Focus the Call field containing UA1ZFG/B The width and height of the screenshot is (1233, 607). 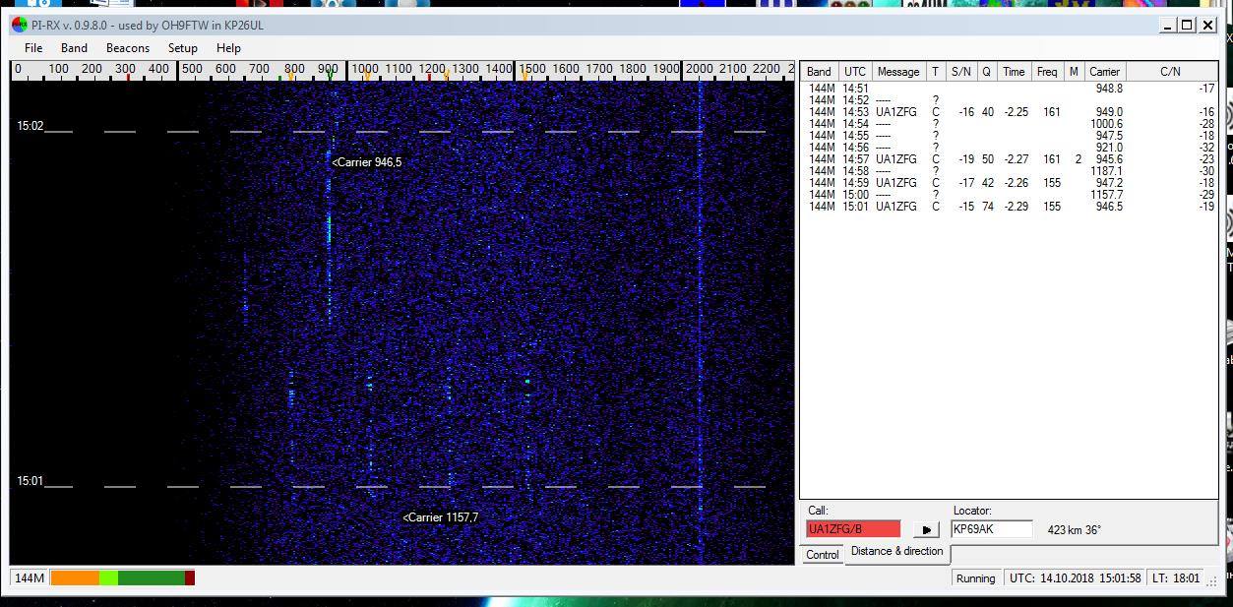(x=853, y=529)
